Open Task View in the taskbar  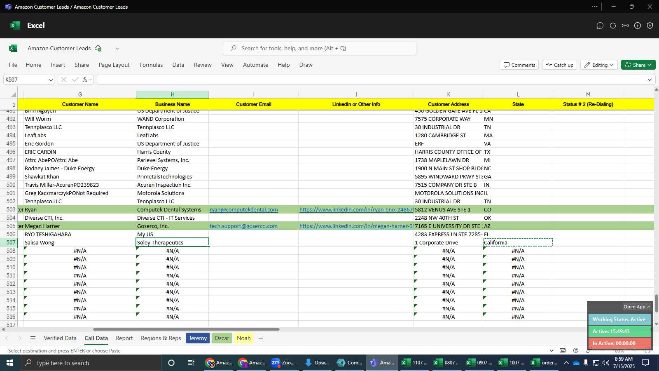[191, 363]
